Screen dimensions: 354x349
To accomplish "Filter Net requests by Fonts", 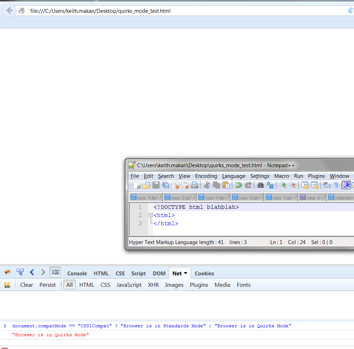I will (x=244, y=285).
